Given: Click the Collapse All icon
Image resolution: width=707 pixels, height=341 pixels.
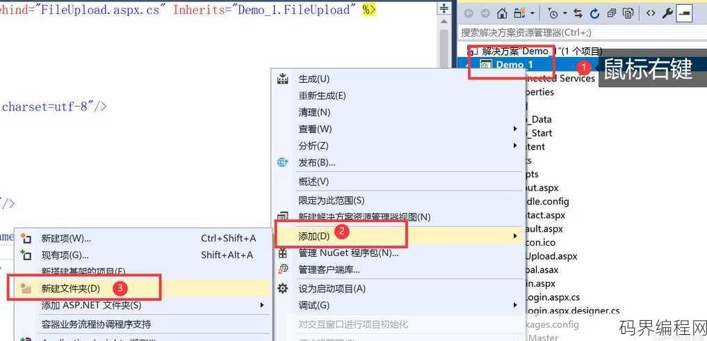Looking at the screenshot, I should pyautogui.click(x=612, y=13).
